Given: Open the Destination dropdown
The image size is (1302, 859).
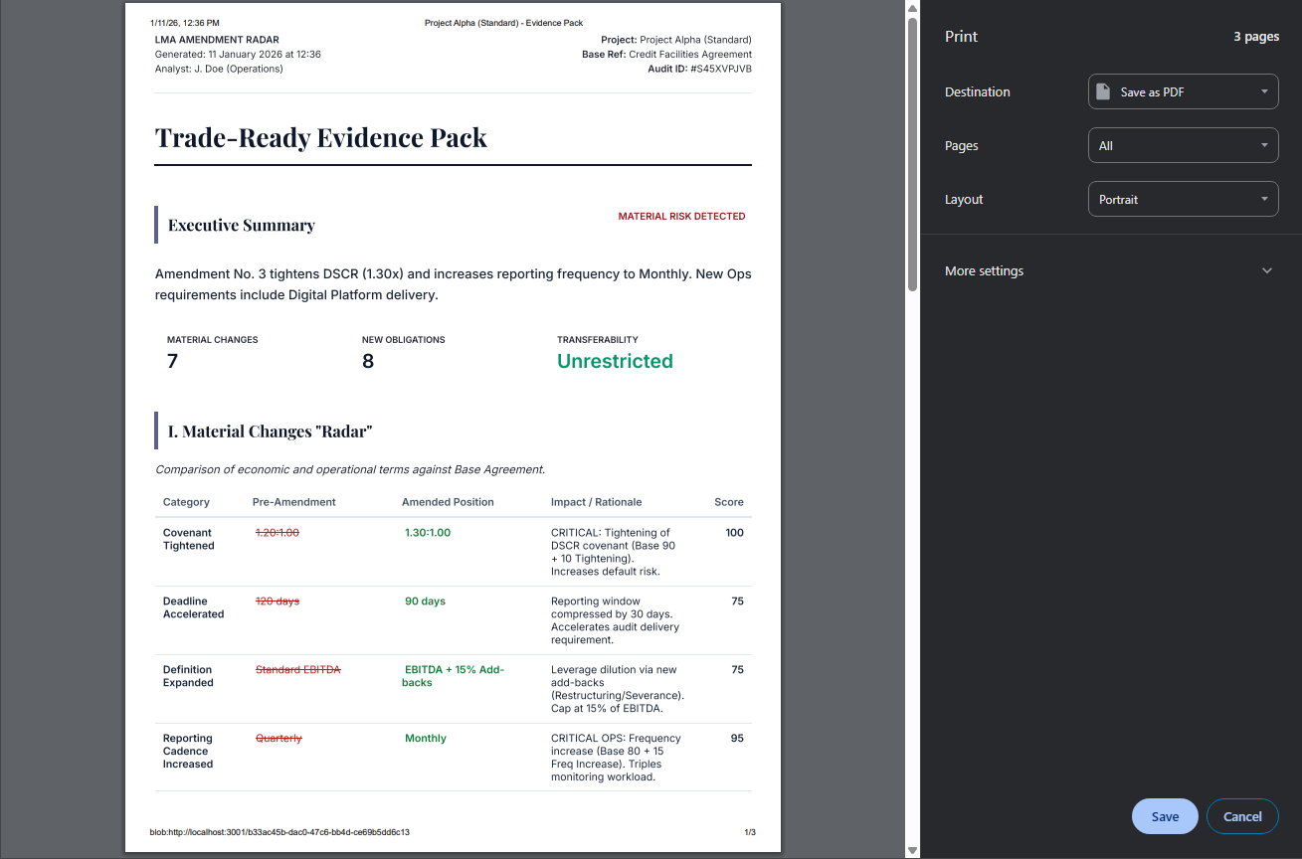Looking at the screenshot, I should point(1184,91).
